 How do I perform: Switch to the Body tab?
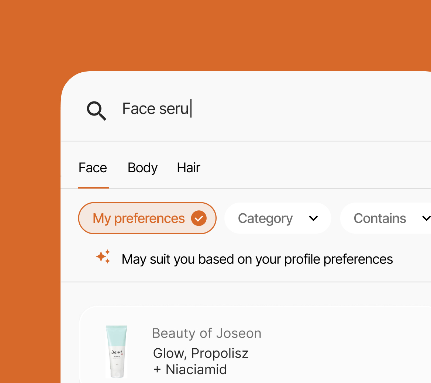142,168
